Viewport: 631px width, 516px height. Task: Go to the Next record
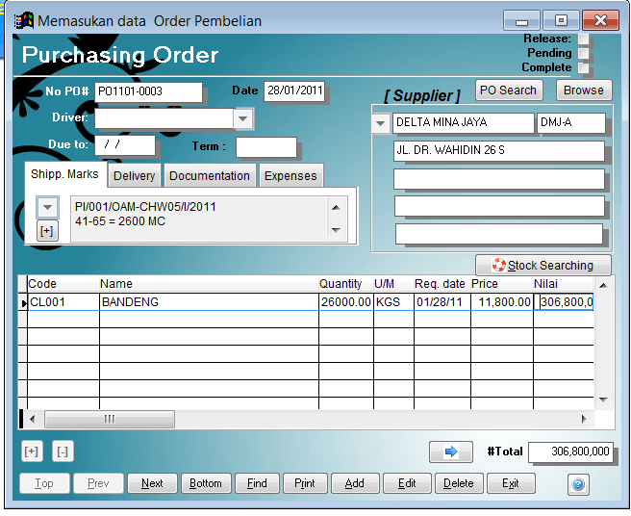[152, 483]
